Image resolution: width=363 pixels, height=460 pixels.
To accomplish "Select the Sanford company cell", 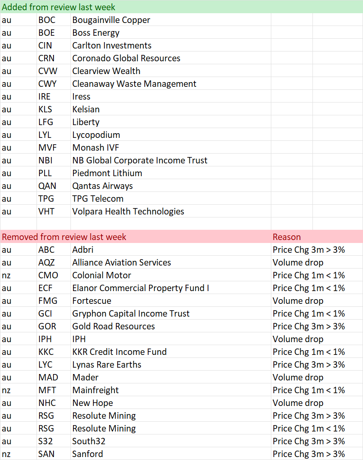I will click(x=171, y=454).
